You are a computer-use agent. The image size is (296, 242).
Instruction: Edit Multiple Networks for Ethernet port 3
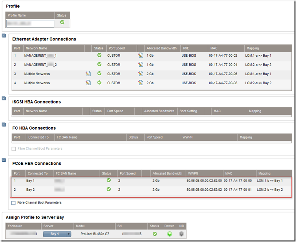88,74
